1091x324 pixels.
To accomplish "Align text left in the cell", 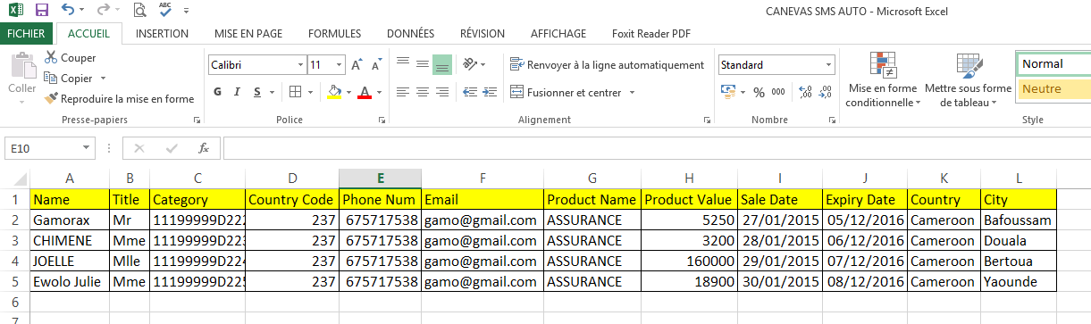I will (x=402, y=92).
